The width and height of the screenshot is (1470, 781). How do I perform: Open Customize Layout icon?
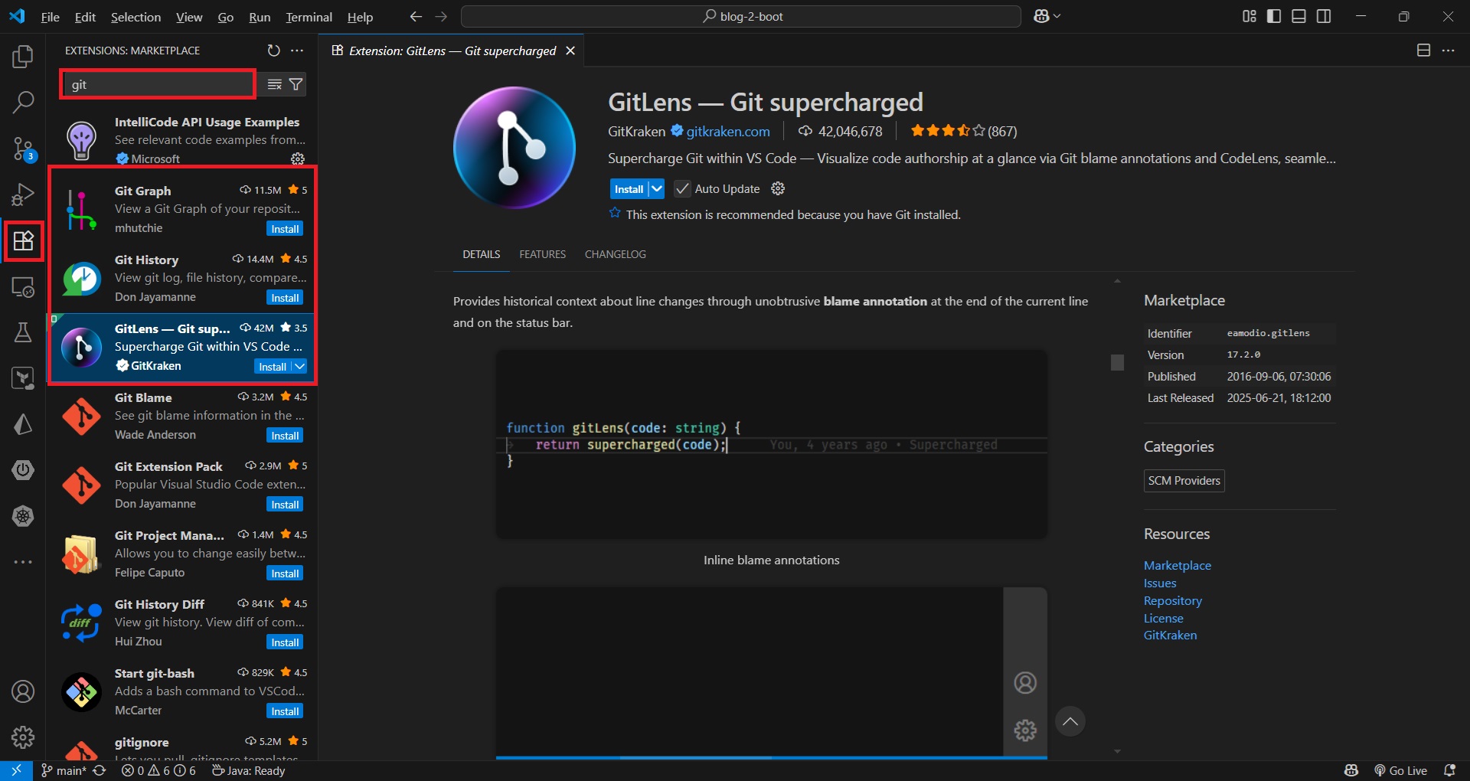pos(1249,16)
